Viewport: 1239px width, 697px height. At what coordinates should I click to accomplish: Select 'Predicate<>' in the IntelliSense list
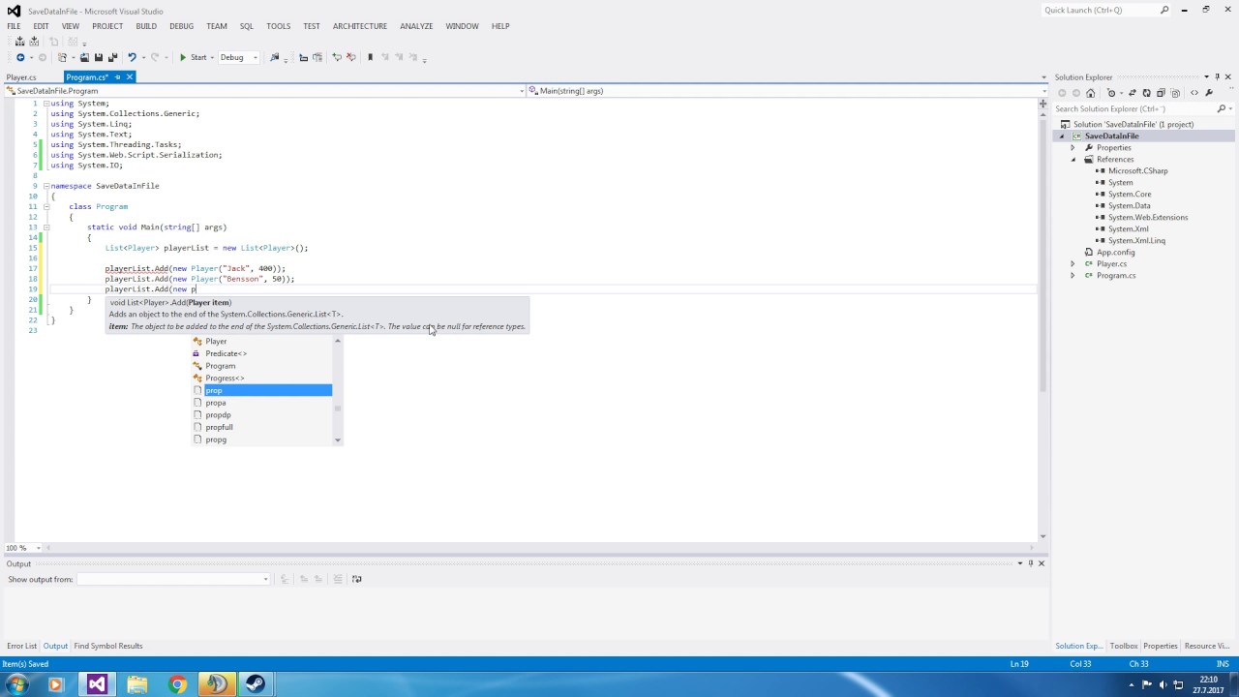[x=261, y=353]
